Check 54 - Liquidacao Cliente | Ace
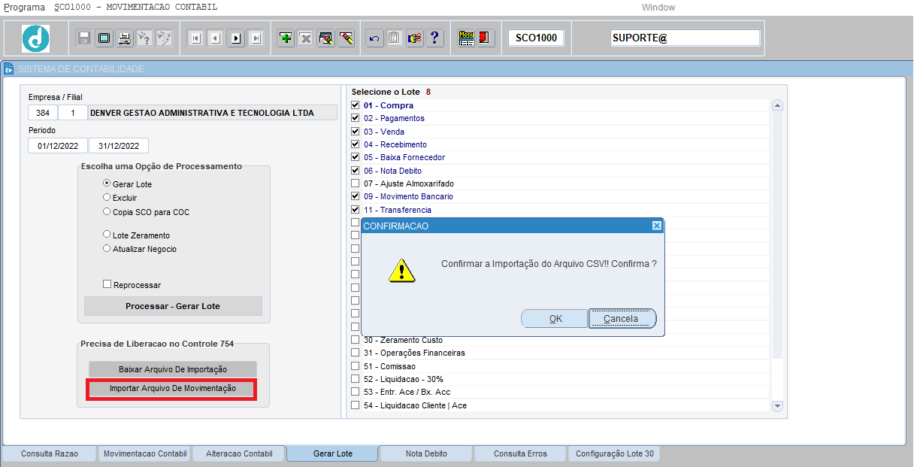Screen dimensions: 914x467 [356, 405]
